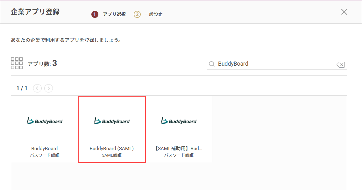This screenshot has width=362, height=191.
Task: Switch to grid view icon
Action: pos(17,63)
